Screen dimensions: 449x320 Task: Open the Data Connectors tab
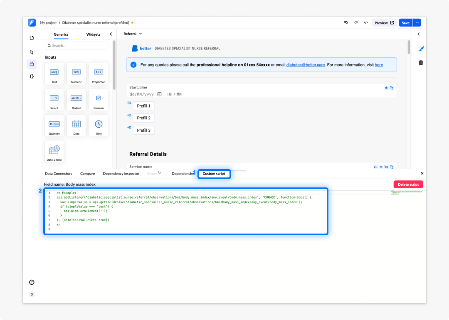pyautogui.click(x=59, y=173)
